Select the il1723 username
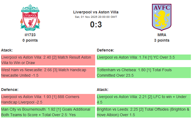Image resolution: width=192 pixels, height=126 pixels. 30,35
